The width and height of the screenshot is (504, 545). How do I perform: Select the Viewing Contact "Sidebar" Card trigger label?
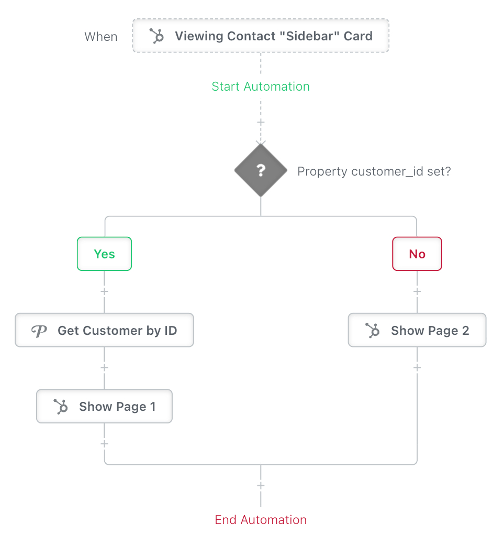pos(273,36)
